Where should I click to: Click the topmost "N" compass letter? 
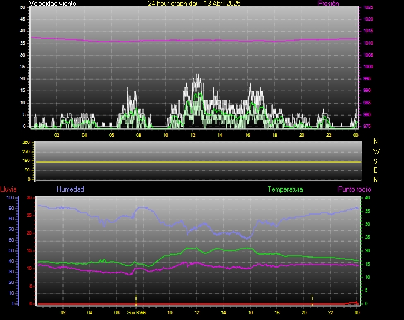(x=376, y=141)
